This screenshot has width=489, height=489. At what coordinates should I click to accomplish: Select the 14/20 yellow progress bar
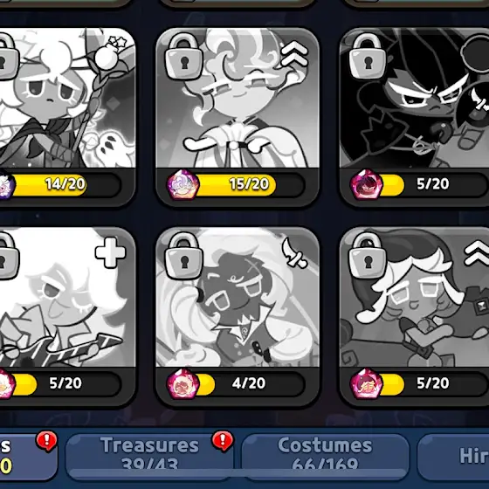tap(64, 184)
